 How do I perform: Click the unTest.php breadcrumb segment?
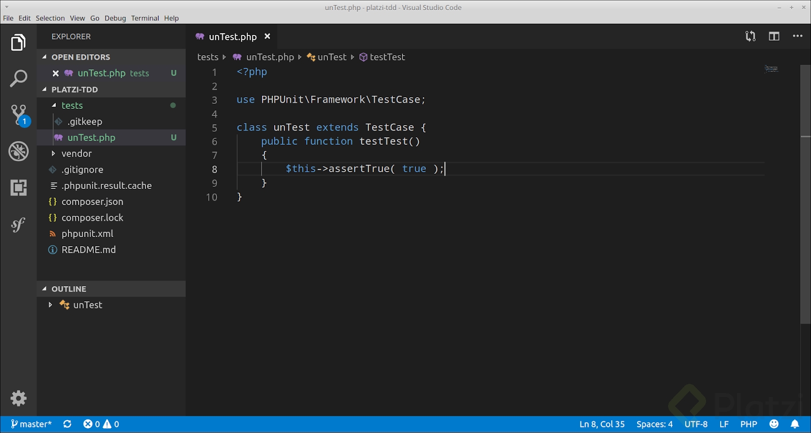[270, 57]
